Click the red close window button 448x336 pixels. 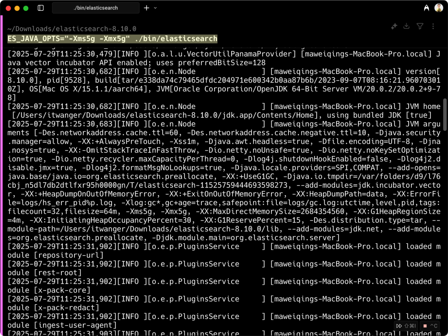(8, 8)
